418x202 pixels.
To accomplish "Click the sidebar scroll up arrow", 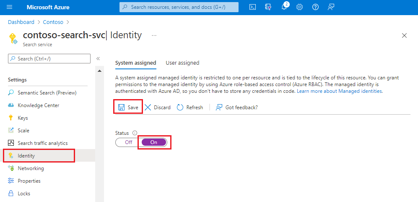I will 100,71.
